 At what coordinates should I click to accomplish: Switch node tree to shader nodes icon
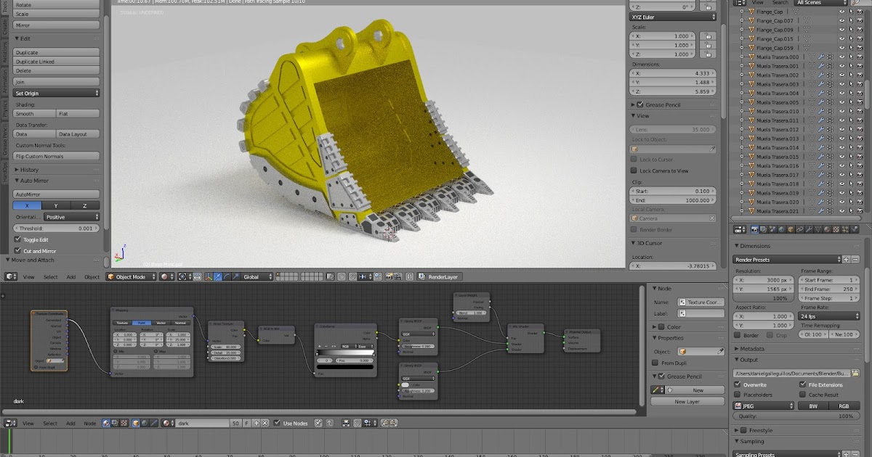point(106,423)
